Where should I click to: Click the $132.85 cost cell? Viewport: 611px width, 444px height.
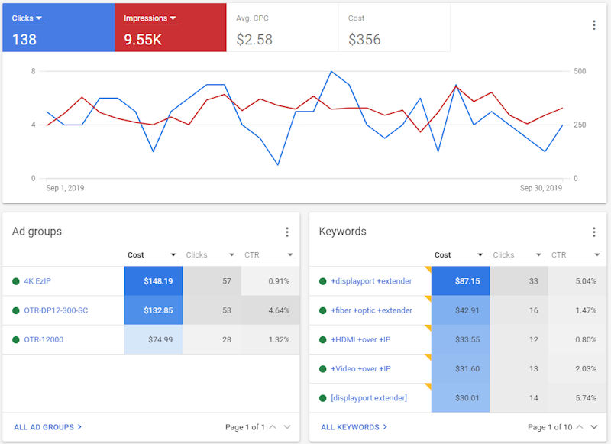click(154, 310)
